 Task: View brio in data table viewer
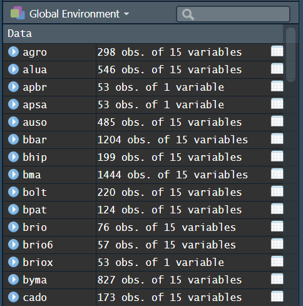pos(277,227)
